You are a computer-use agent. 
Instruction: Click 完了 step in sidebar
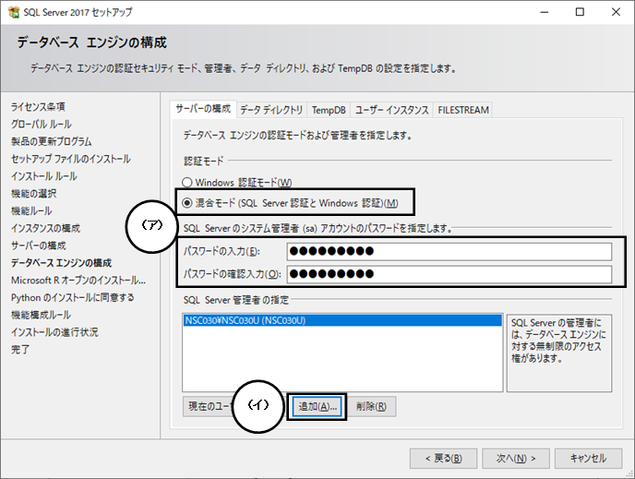pyautogui.click(x=20, y=350)
